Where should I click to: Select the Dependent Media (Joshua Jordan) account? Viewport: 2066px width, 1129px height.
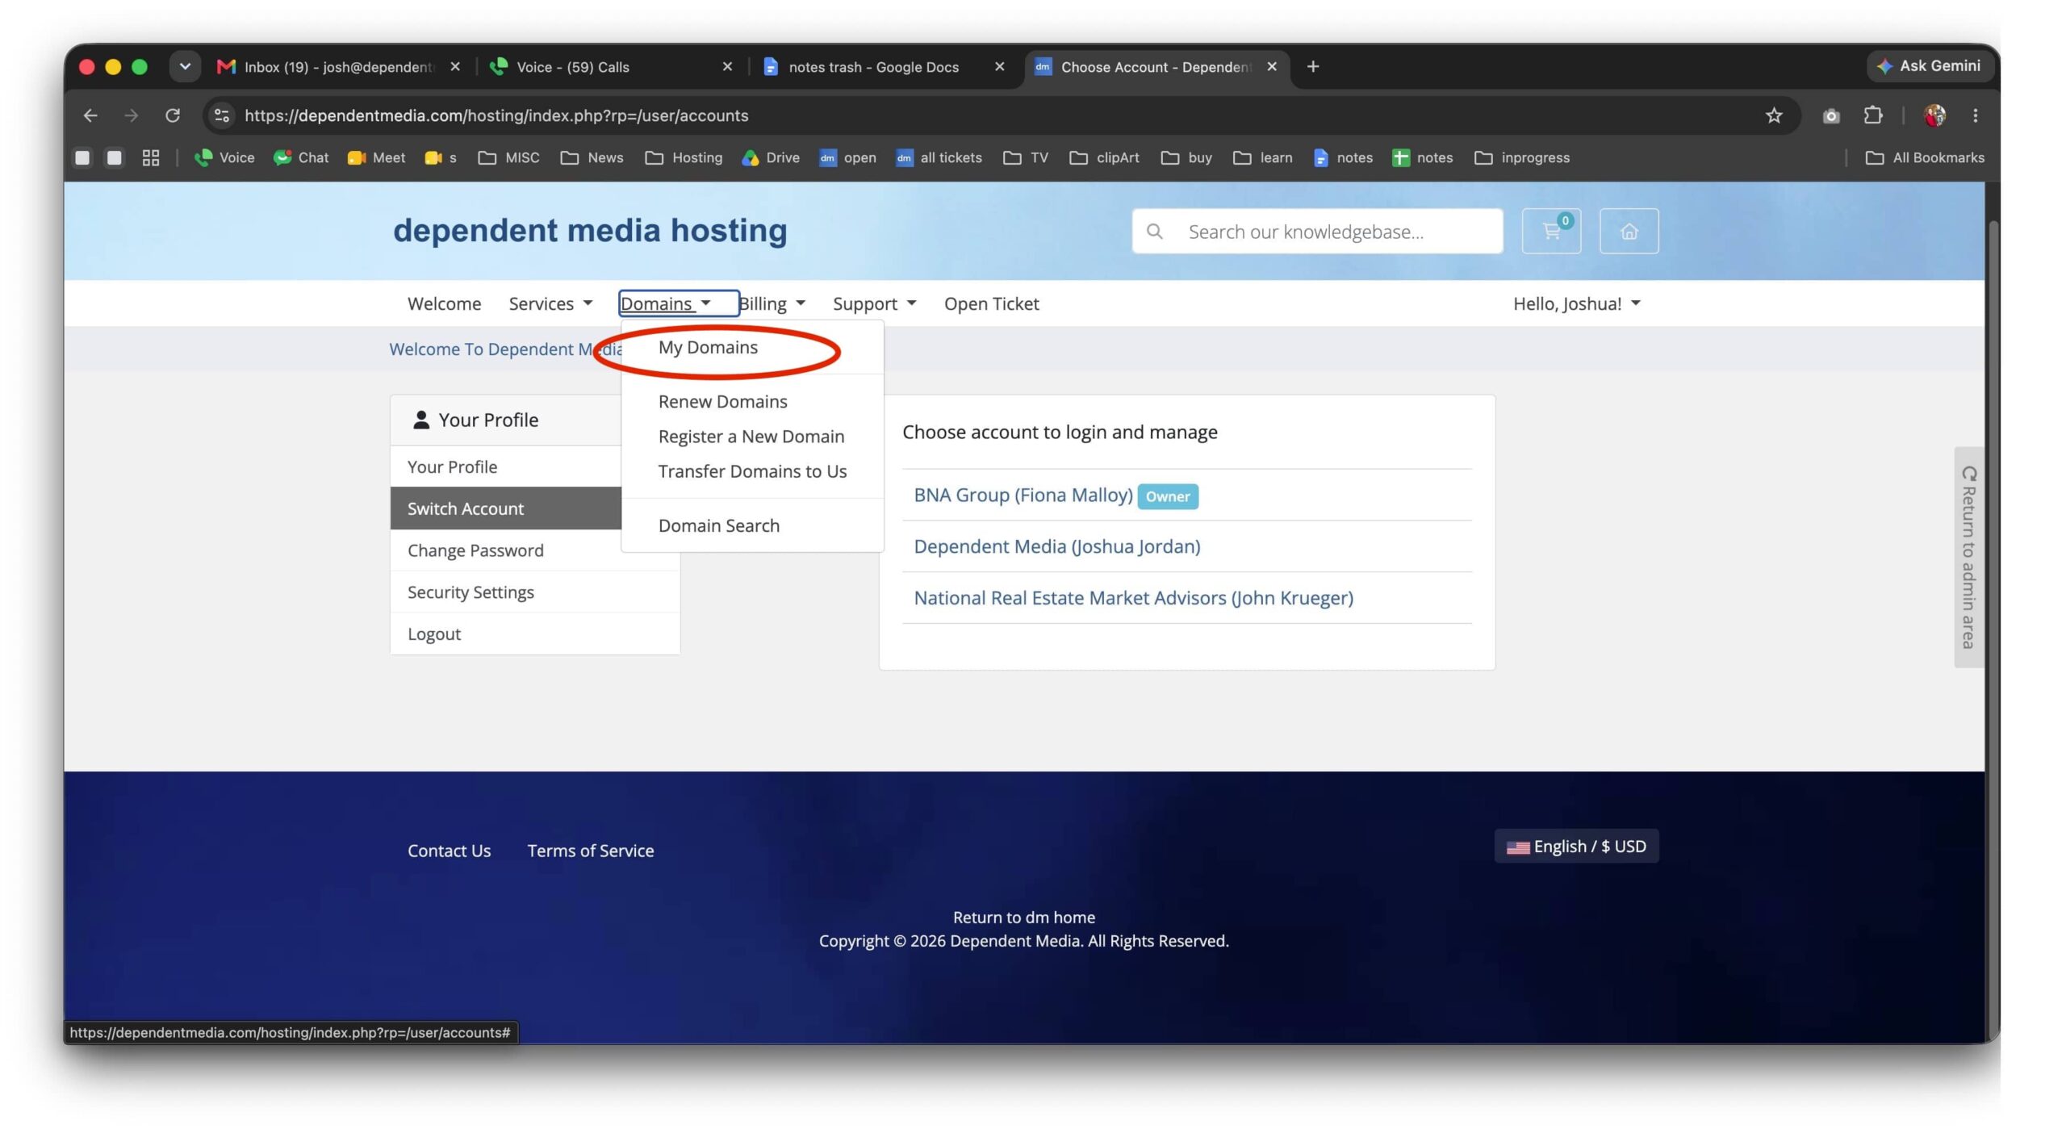point(1056,546)
